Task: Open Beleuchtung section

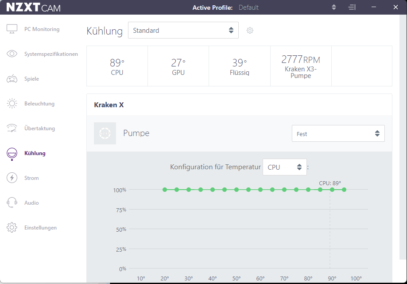Action: pyautogui.click(x=39, y=104)
